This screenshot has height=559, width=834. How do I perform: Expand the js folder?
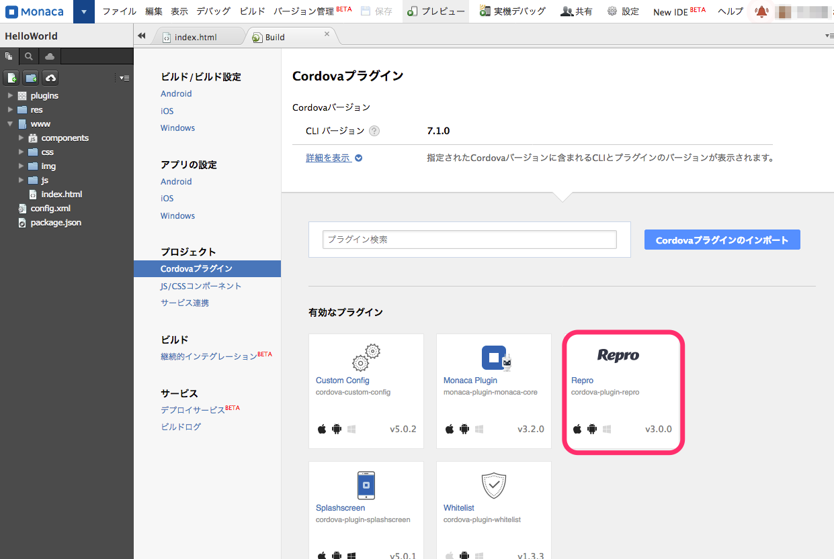click(x=21, y=180)
